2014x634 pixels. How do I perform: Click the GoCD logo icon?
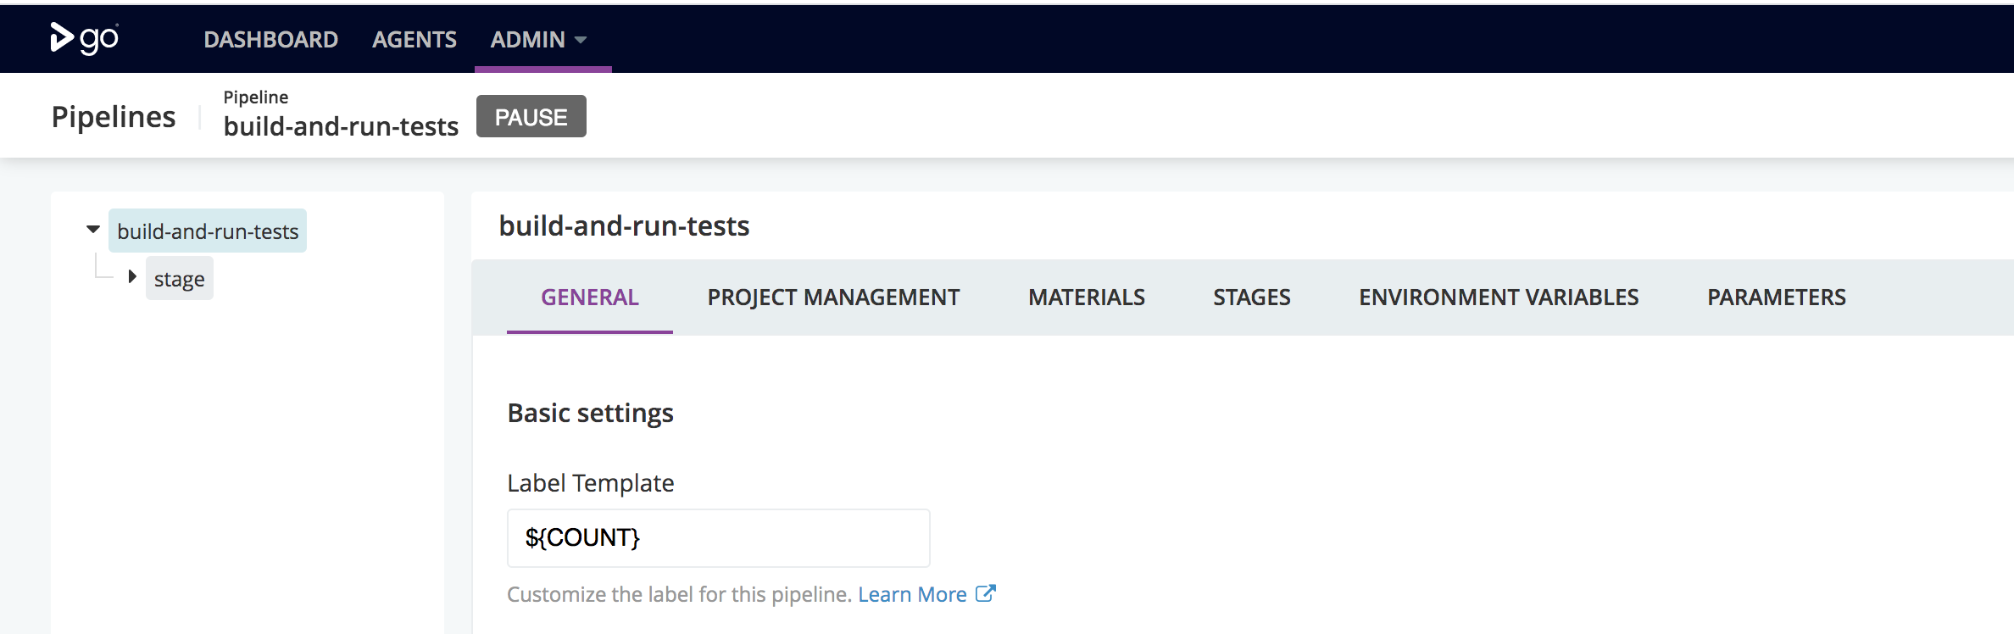84,38
